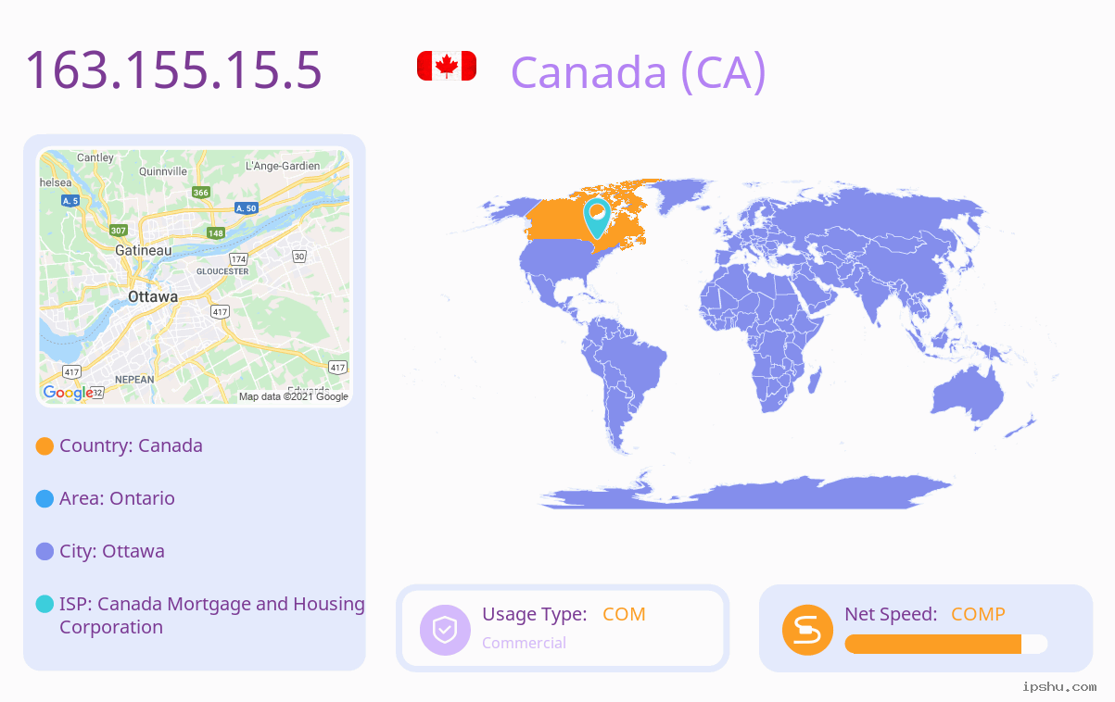The image size is (1115, 702).
Task: Click the orange Country bullet dot
Action: (44, 446)
